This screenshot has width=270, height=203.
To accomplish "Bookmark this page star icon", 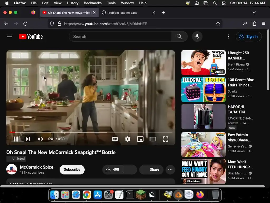I will point(218,24).
